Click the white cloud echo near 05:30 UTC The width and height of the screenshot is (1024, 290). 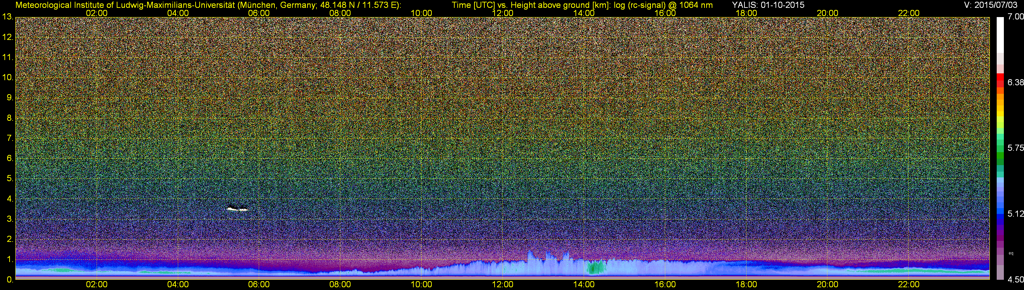237,209
